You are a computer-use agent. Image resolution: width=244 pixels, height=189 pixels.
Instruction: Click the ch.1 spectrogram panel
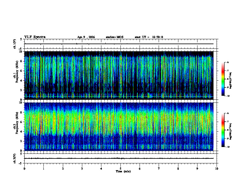pyautogui.click(x=119, y=75)
